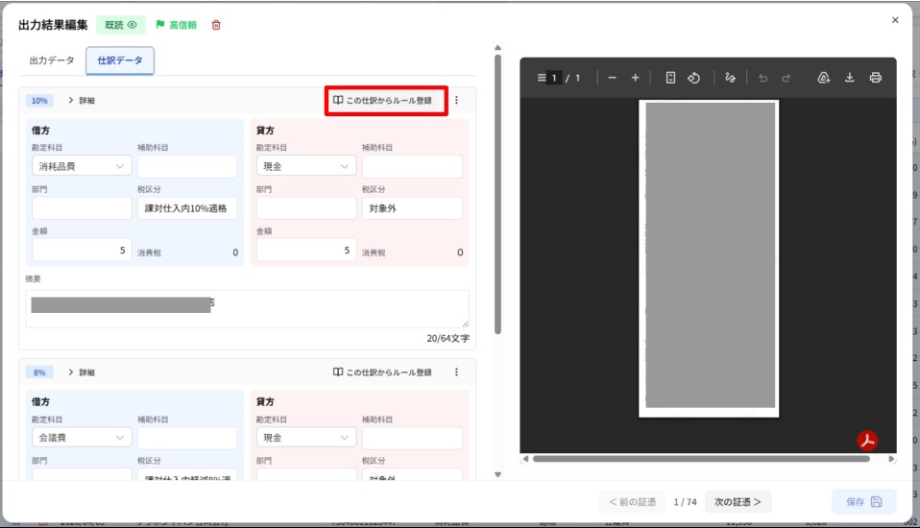Print the PDF document
This screenshot has width=920, height=528.
tap(876, 78)
